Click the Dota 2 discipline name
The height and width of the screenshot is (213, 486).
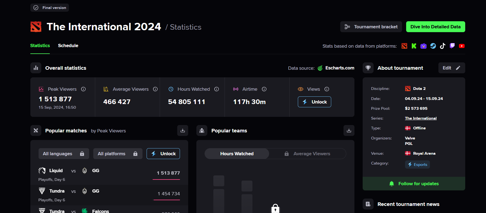[x=419, y=89]
